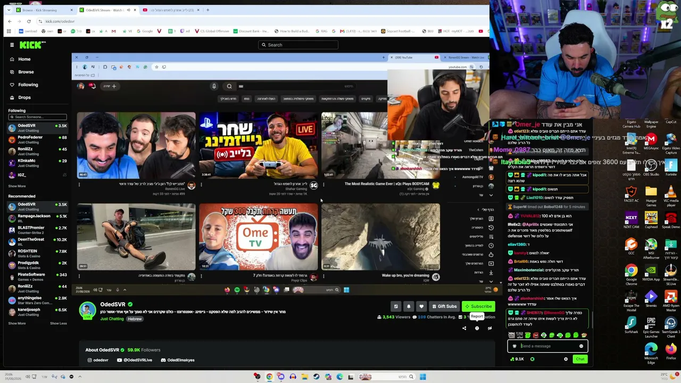Open DeenTheGreat recommended channel

37,242
